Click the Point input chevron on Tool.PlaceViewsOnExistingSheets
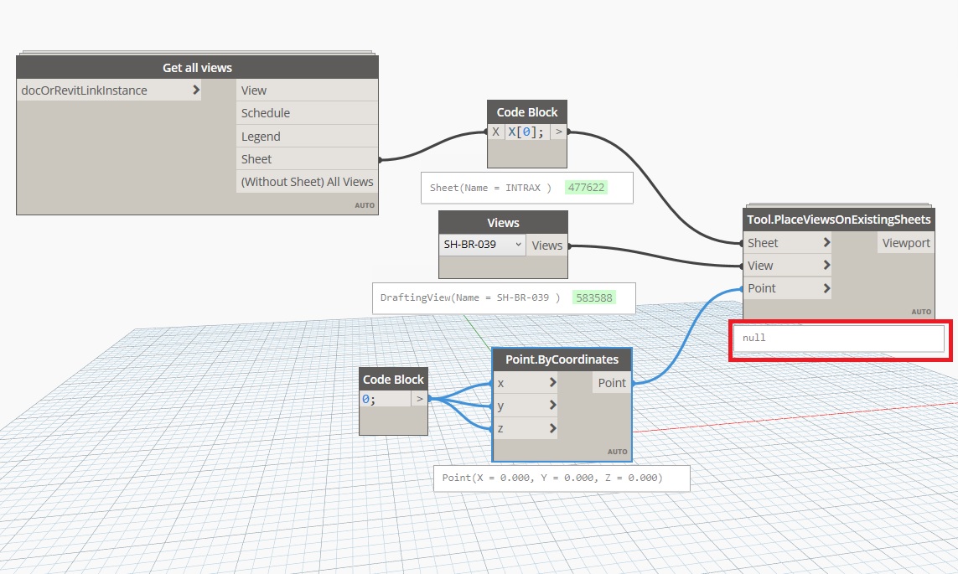Image resolution: width=958 pixels, height=574 pixels. tap(826, 287)
